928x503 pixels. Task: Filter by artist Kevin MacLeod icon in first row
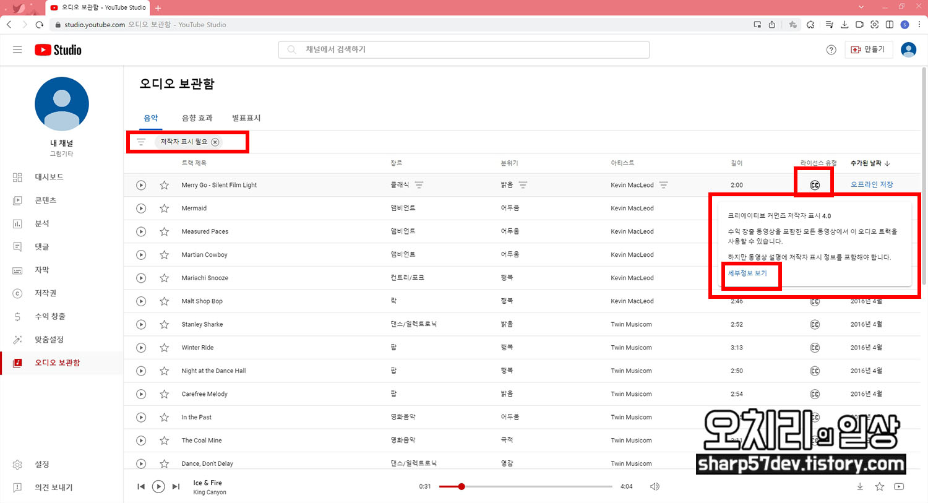click(664, 185)
